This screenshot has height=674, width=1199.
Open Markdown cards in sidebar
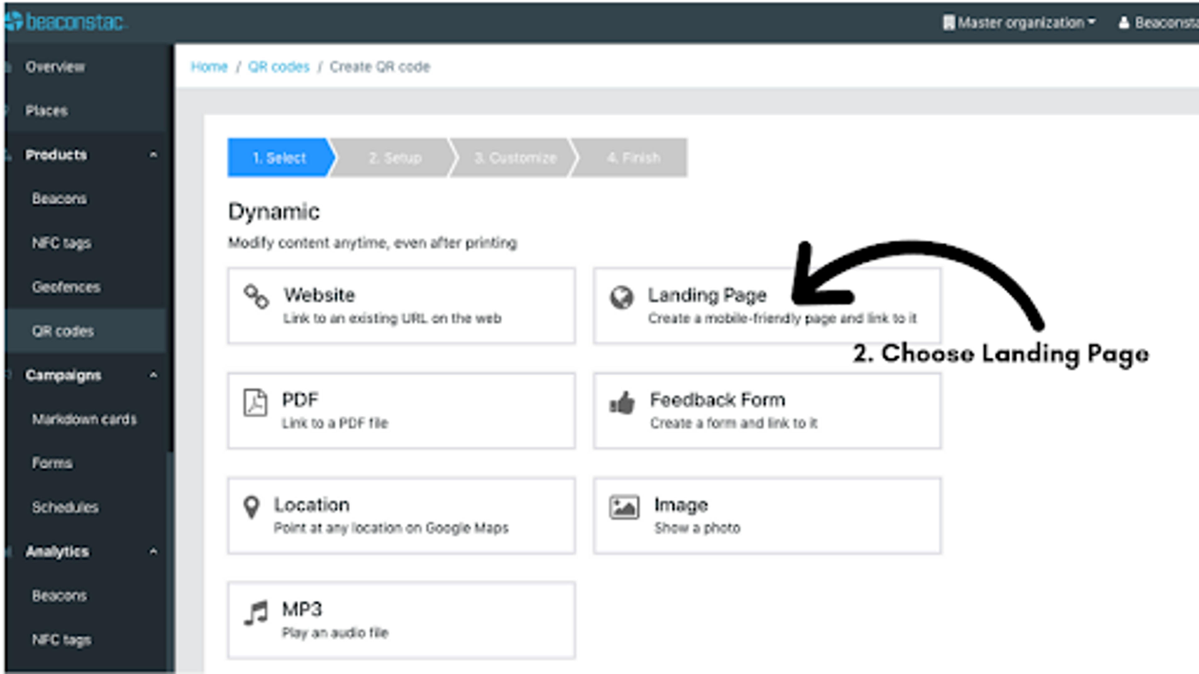pyautogui.click(x=84, y=419)
